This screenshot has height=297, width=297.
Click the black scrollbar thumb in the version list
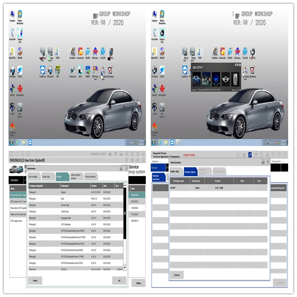coord(125,213)
